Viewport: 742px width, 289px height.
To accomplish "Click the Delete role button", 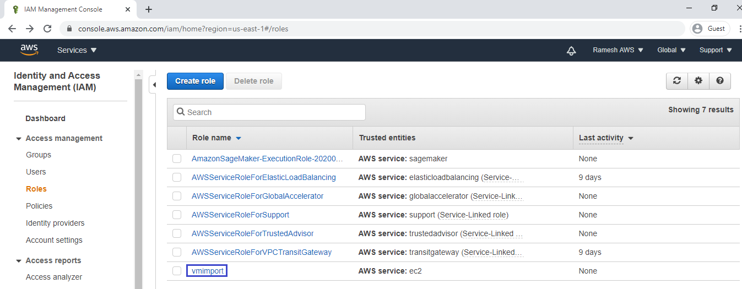I will tap(254, 81).
